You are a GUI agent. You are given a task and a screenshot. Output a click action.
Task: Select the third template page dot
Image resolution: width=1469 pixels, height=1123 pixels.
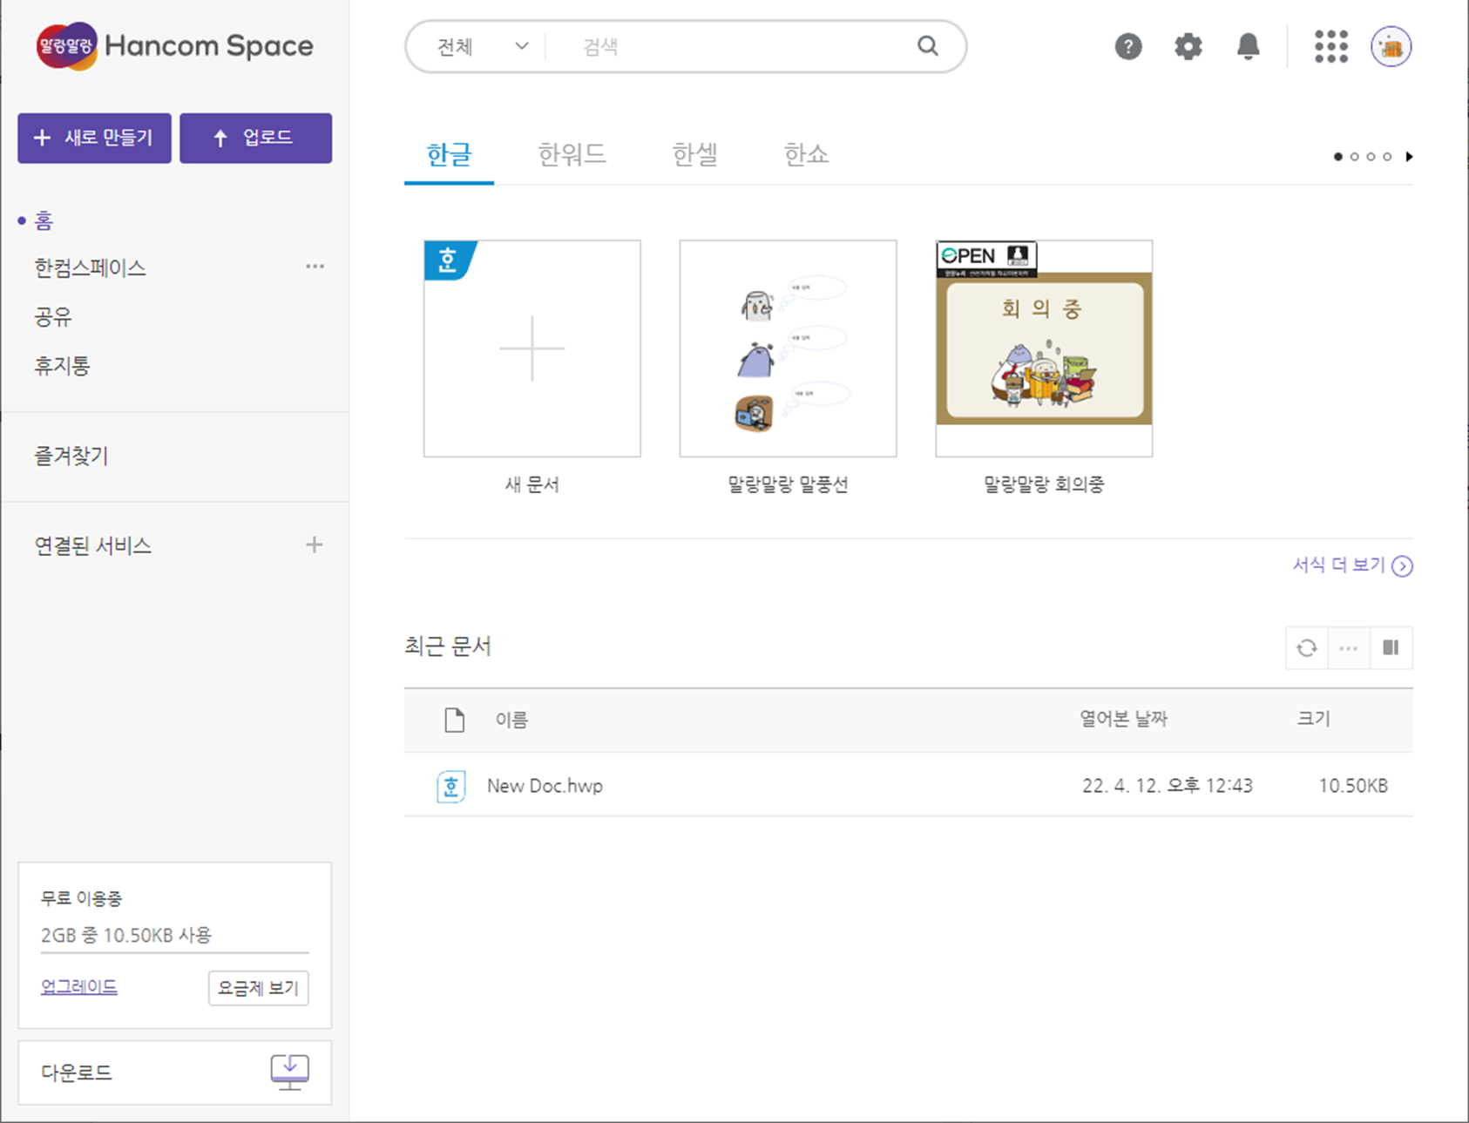1371,157
